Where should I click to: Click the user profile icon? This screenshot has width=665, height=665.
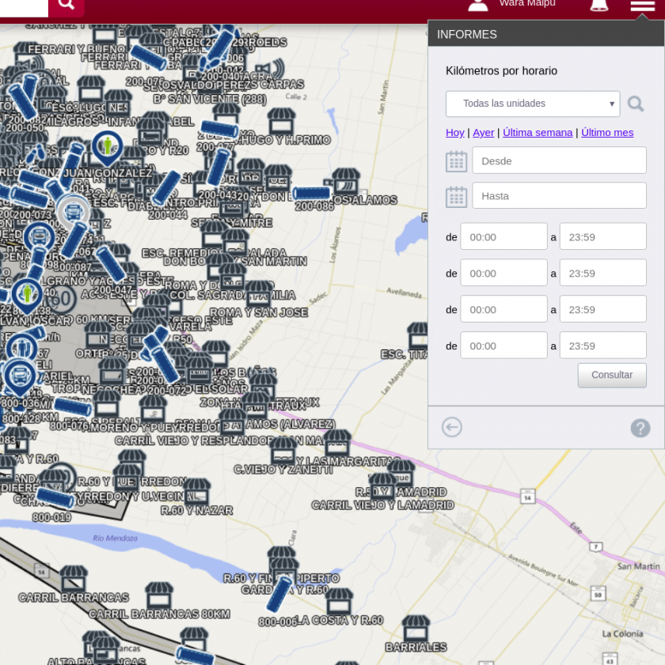click(x=478, y=5)
